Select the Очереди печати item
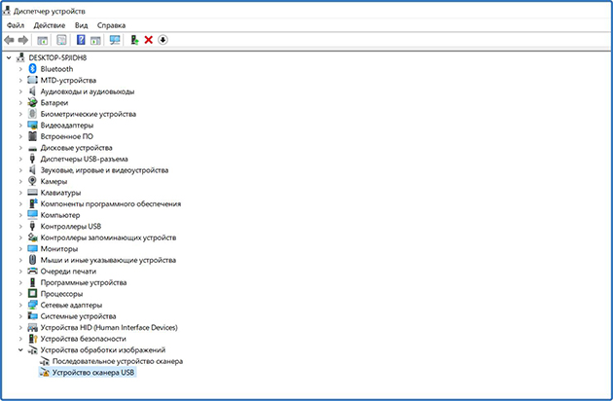This screenshot has height=401, width=613. 68,271
